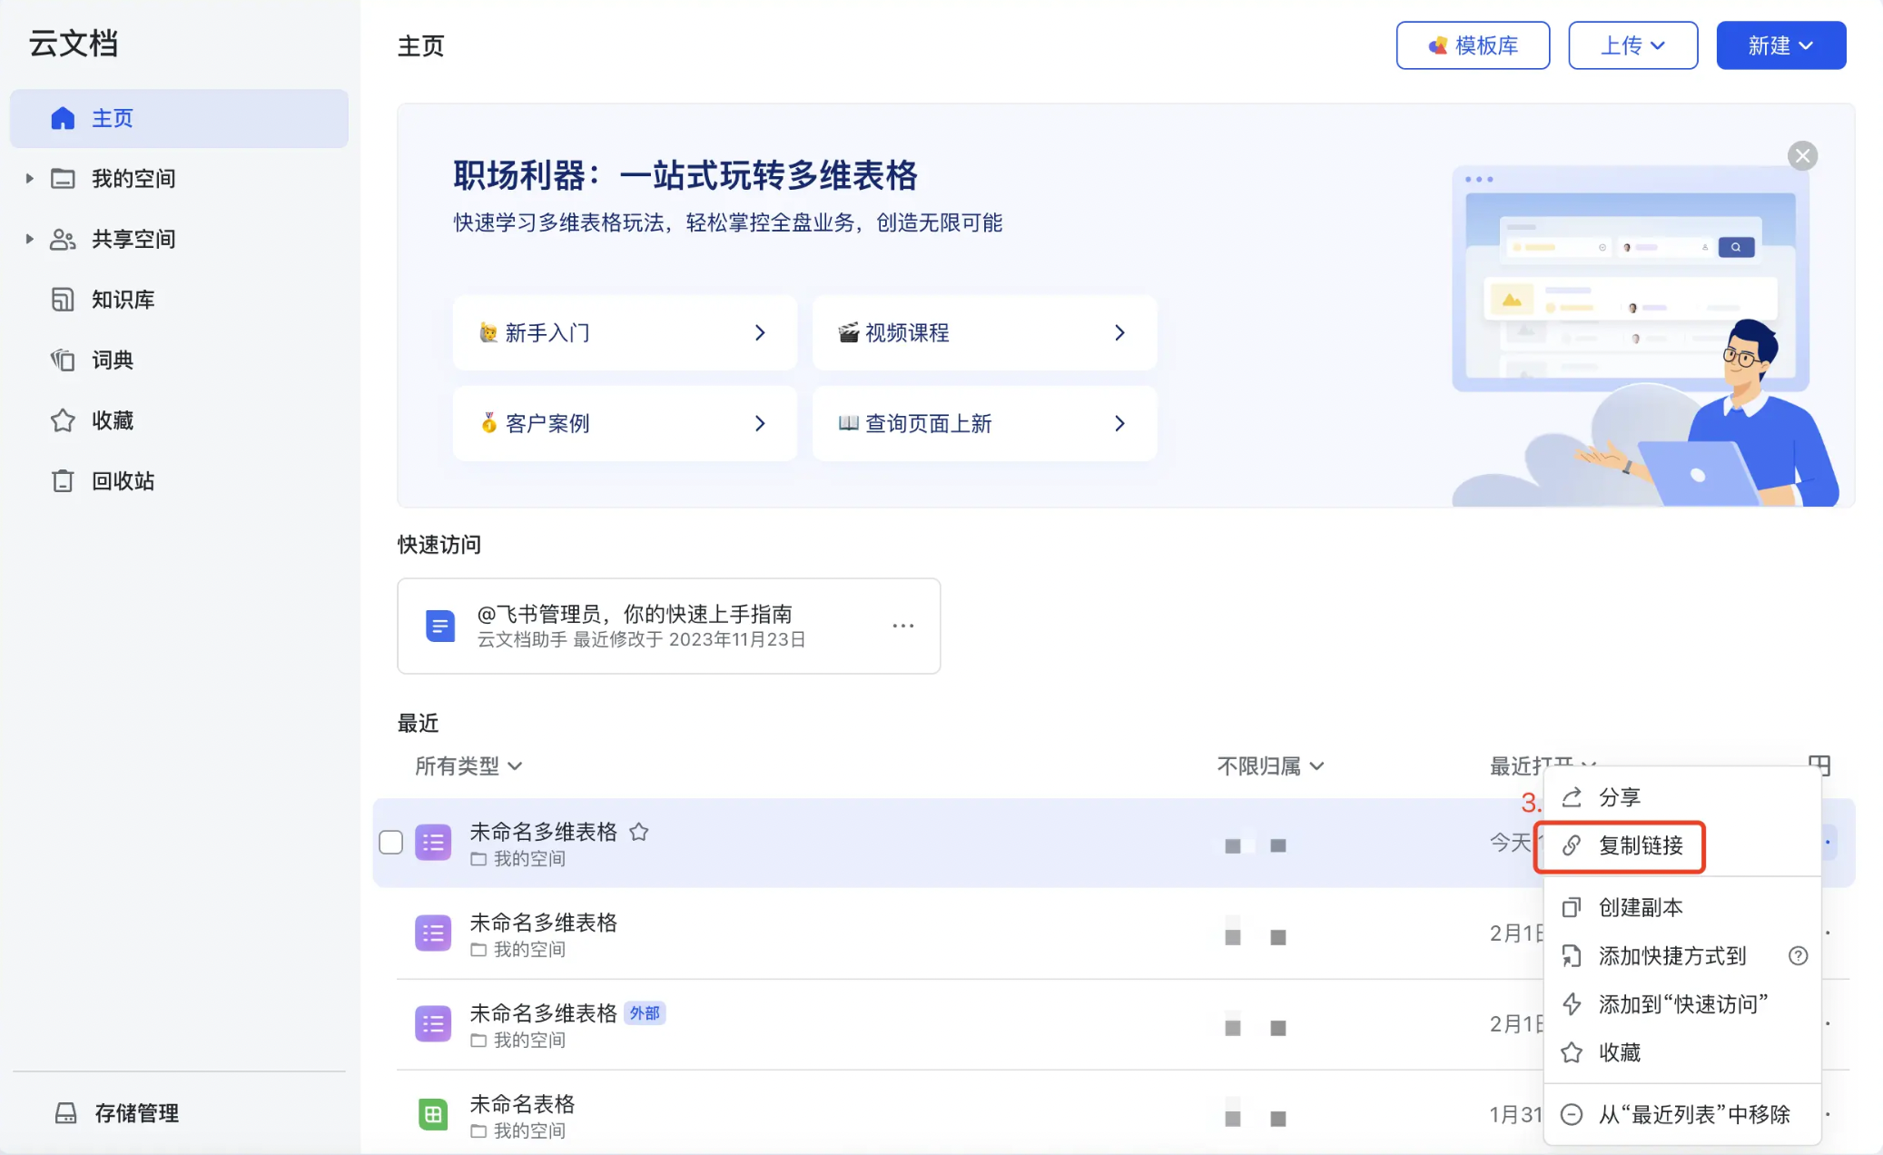Open the 不限归属 owner dropdown
Screen dimensions: 1883x1155
point(1270,766)
